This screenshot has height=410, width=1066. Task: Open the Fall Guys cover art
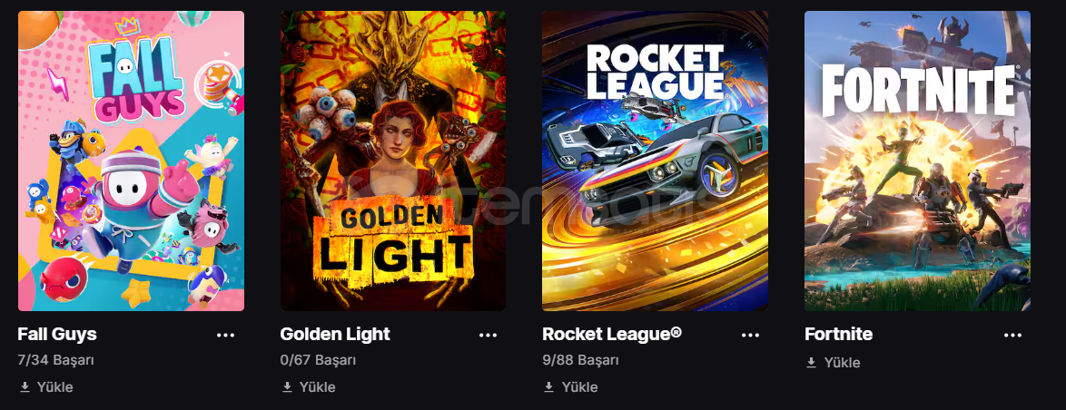click(132, 161)
